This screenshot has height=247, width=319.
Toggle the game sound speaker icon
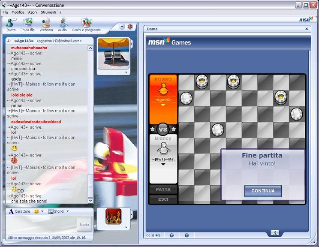point(158,235)
